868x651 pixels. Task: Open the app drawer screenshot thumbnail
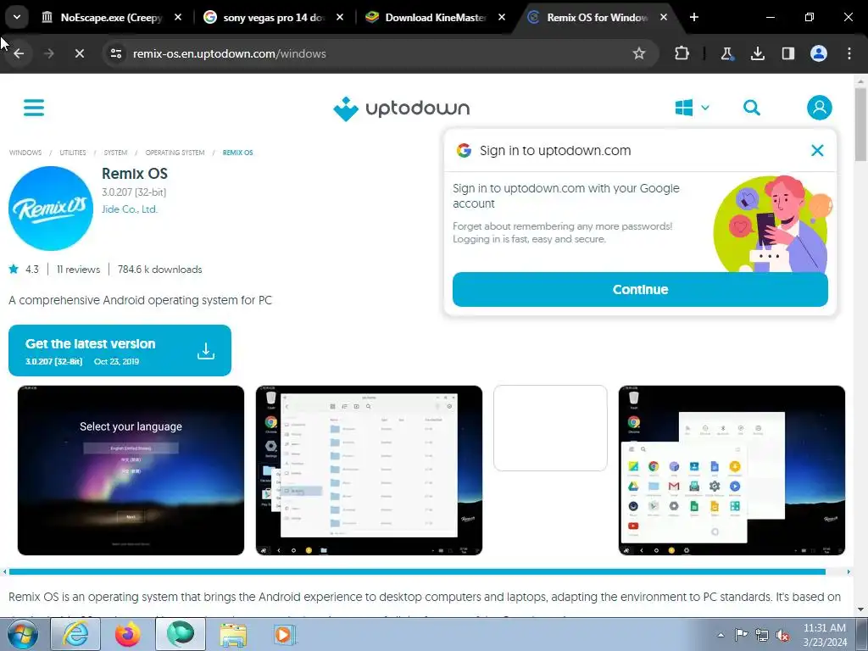point(732,470)
